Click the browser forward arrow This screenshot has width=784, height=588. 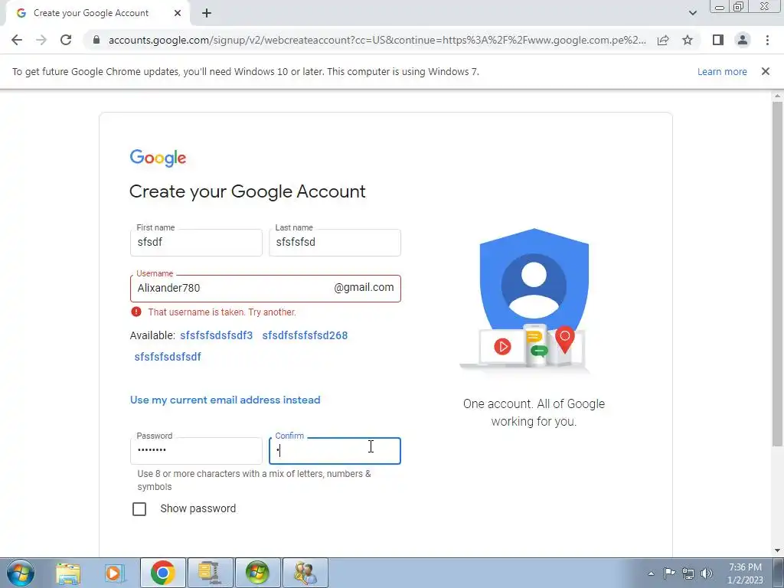(x=41, y=40)
